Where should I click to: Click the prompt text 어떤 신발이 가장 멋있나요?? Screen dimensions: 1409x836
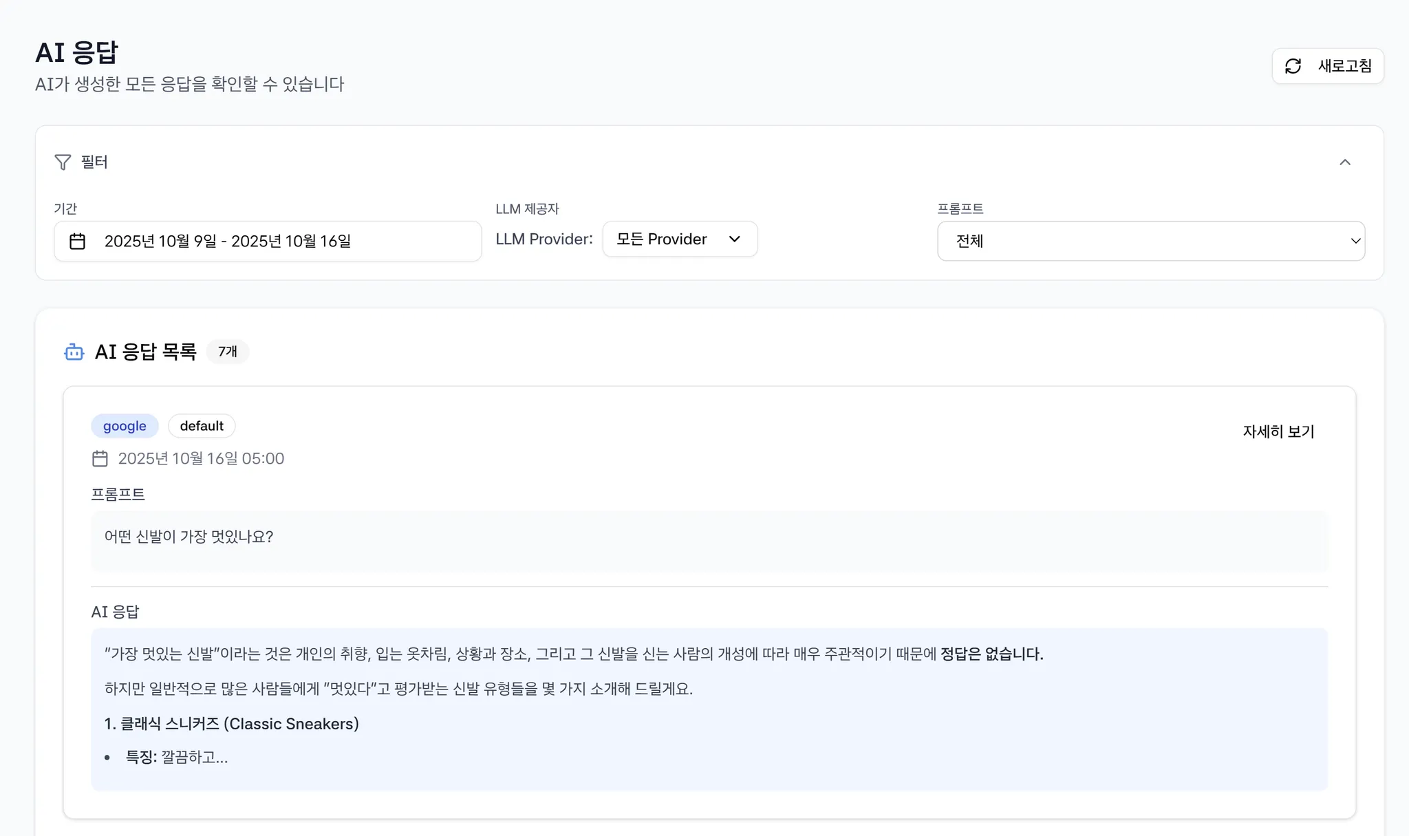[189, 537]
